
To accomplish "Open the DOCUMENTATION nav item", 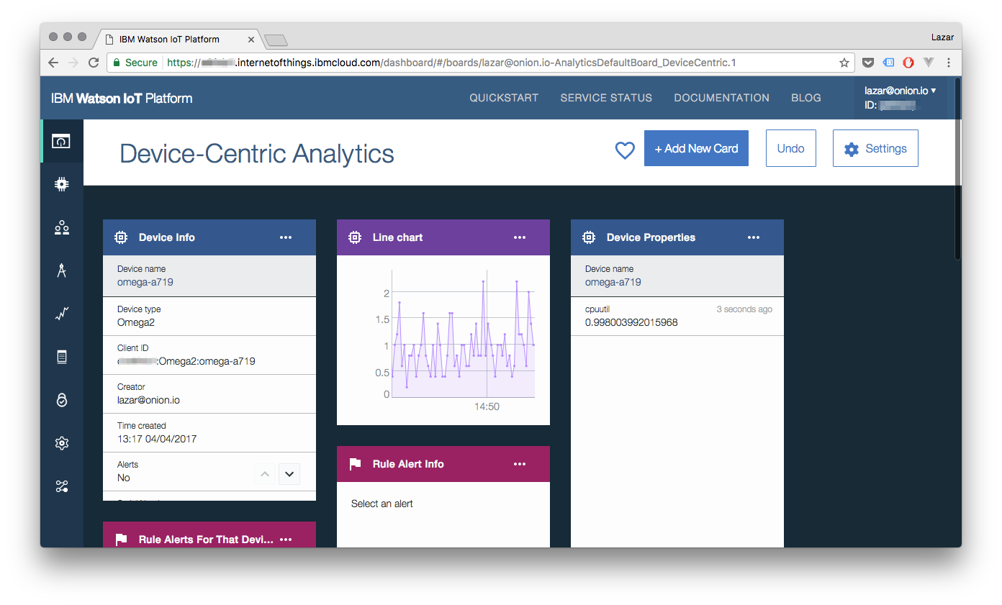I will pos(721,98).
